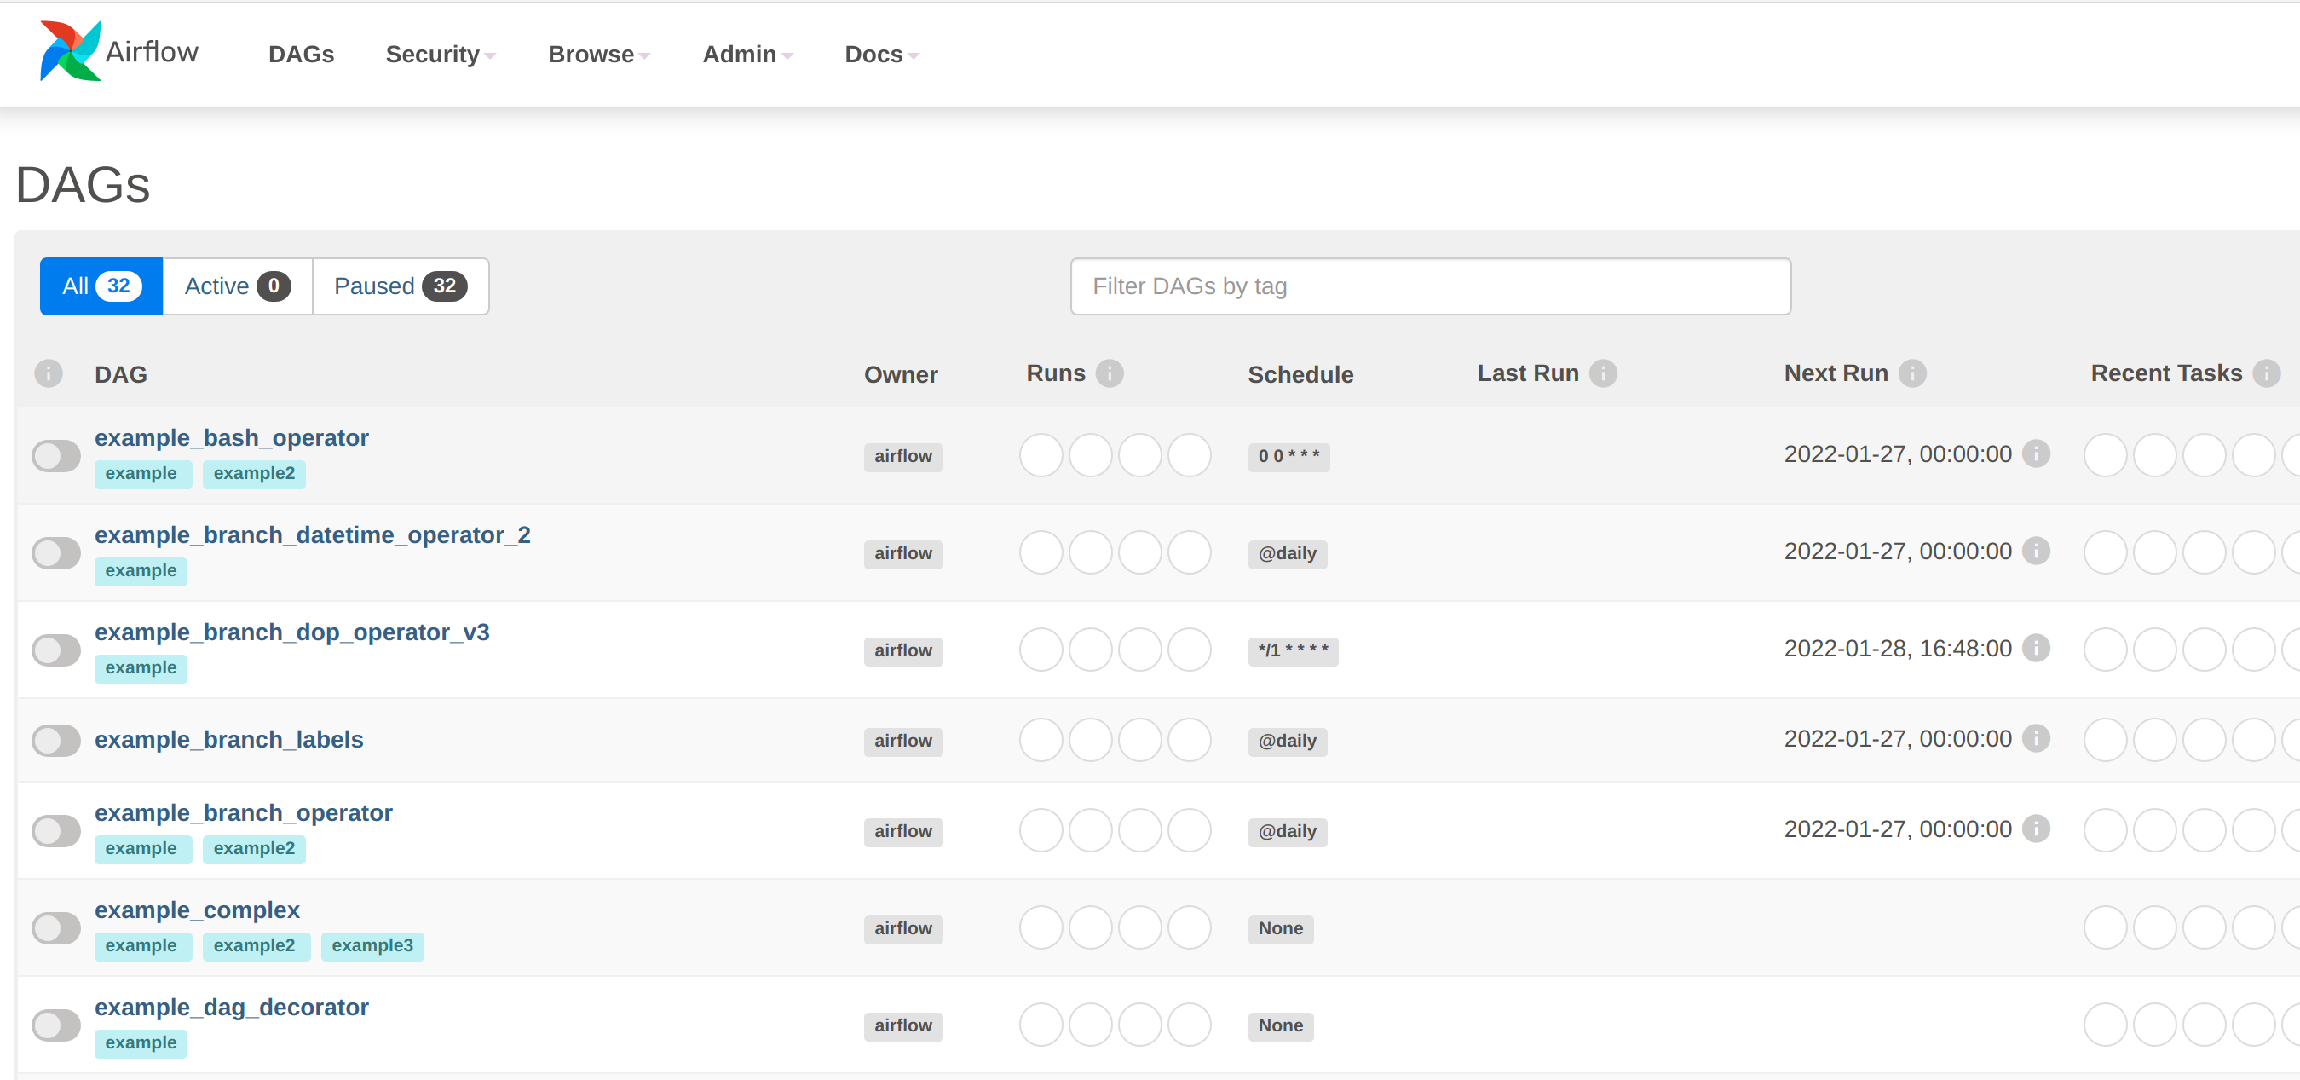Expand the Admin dropdown menu

746,53
